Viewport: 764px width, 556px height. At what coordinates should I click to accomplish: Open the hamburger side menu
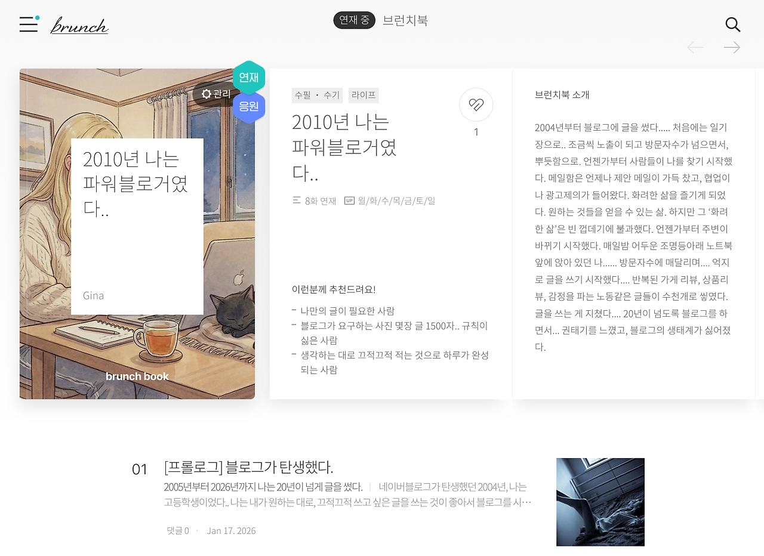(29, 24)
